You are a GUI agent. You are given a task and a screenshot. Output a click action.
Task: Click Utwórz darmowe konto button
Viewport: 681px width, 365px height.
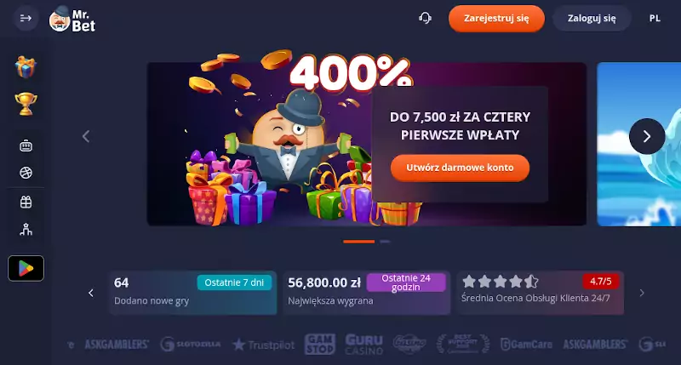460,168
